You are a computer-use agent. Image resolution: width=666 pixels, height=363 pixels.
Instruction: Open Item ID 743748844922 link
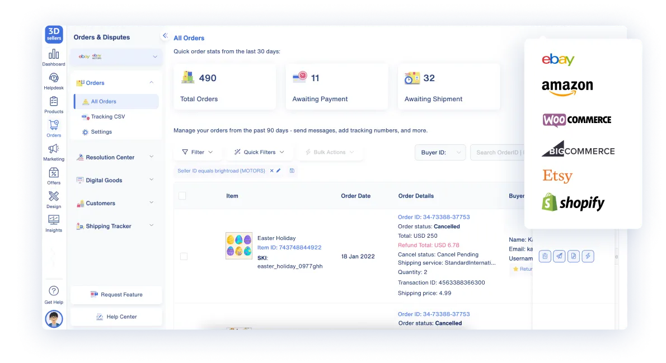click(289, 248)
